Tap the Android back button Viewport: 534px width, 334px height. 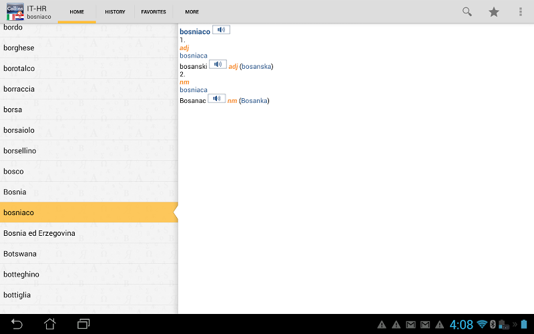tap(16, 324)
